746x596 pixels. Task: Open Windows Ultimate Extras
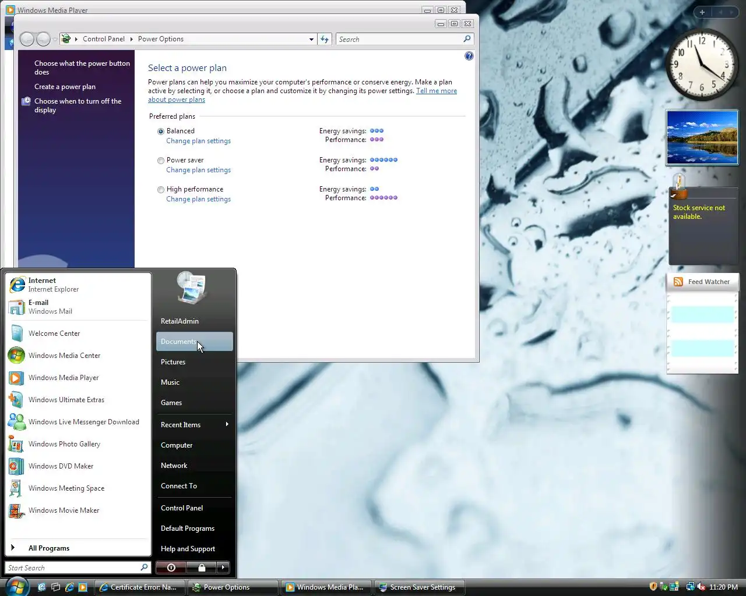[78, 400]
